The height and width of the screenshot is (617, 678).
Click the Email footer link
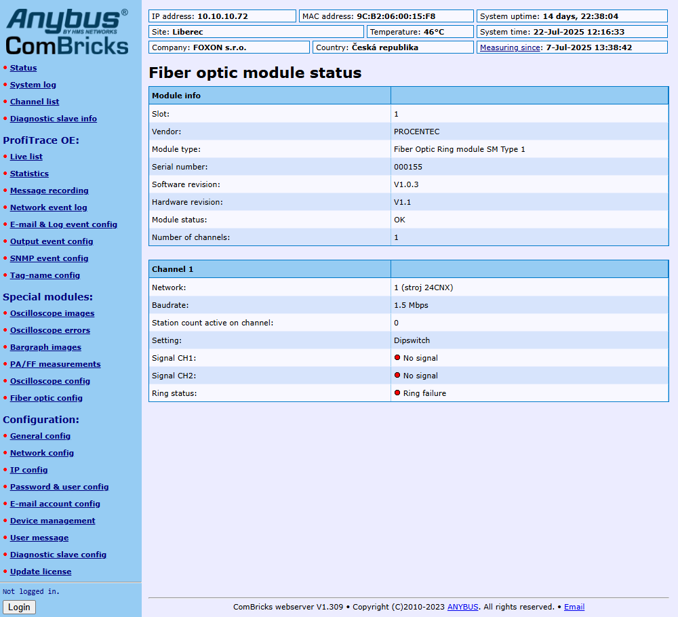574,607
